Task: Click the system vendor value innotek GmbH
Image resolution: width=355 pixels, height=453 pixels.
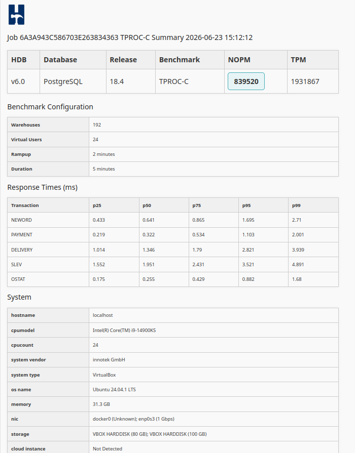Action: click(x=109, y=360)
